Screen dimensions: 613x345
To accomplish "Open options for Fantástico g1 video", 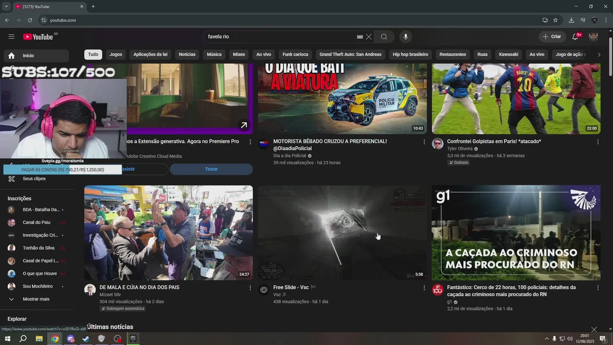I will (x=598, y=287).
